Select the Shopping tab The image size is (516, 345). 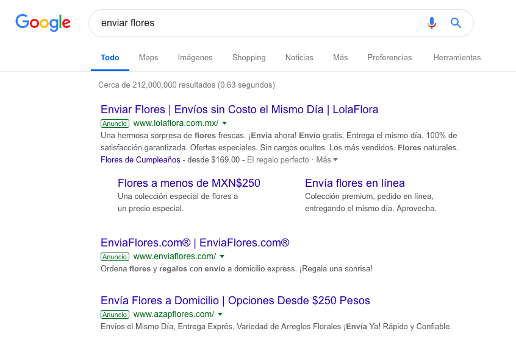(x=249, y=58)
